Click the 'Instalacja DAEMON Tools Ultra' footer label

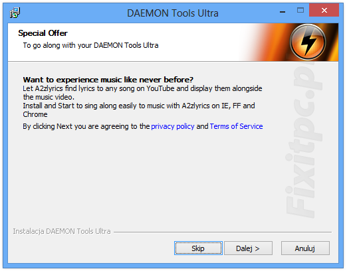pos(62,231)
